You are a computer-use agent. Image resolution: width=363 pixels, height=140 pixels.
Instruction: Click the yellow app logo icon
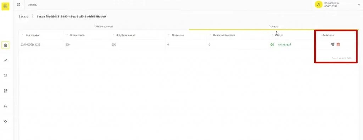click(x=6, y=6)
